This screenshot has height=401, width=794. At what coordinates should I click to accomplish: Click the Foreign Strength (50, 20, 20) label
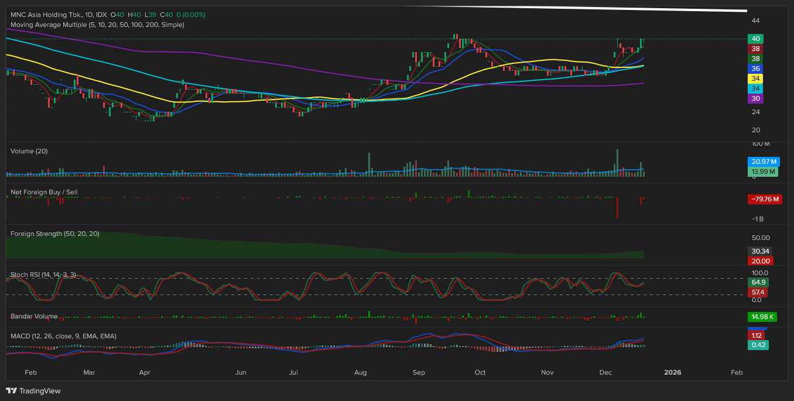click(x=55, y=234)
